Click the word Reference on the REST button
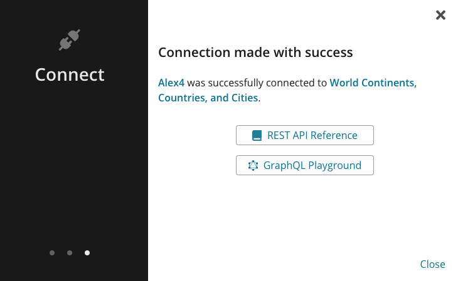The width and height of the screenshot is (458, 281). pos(334,135)
